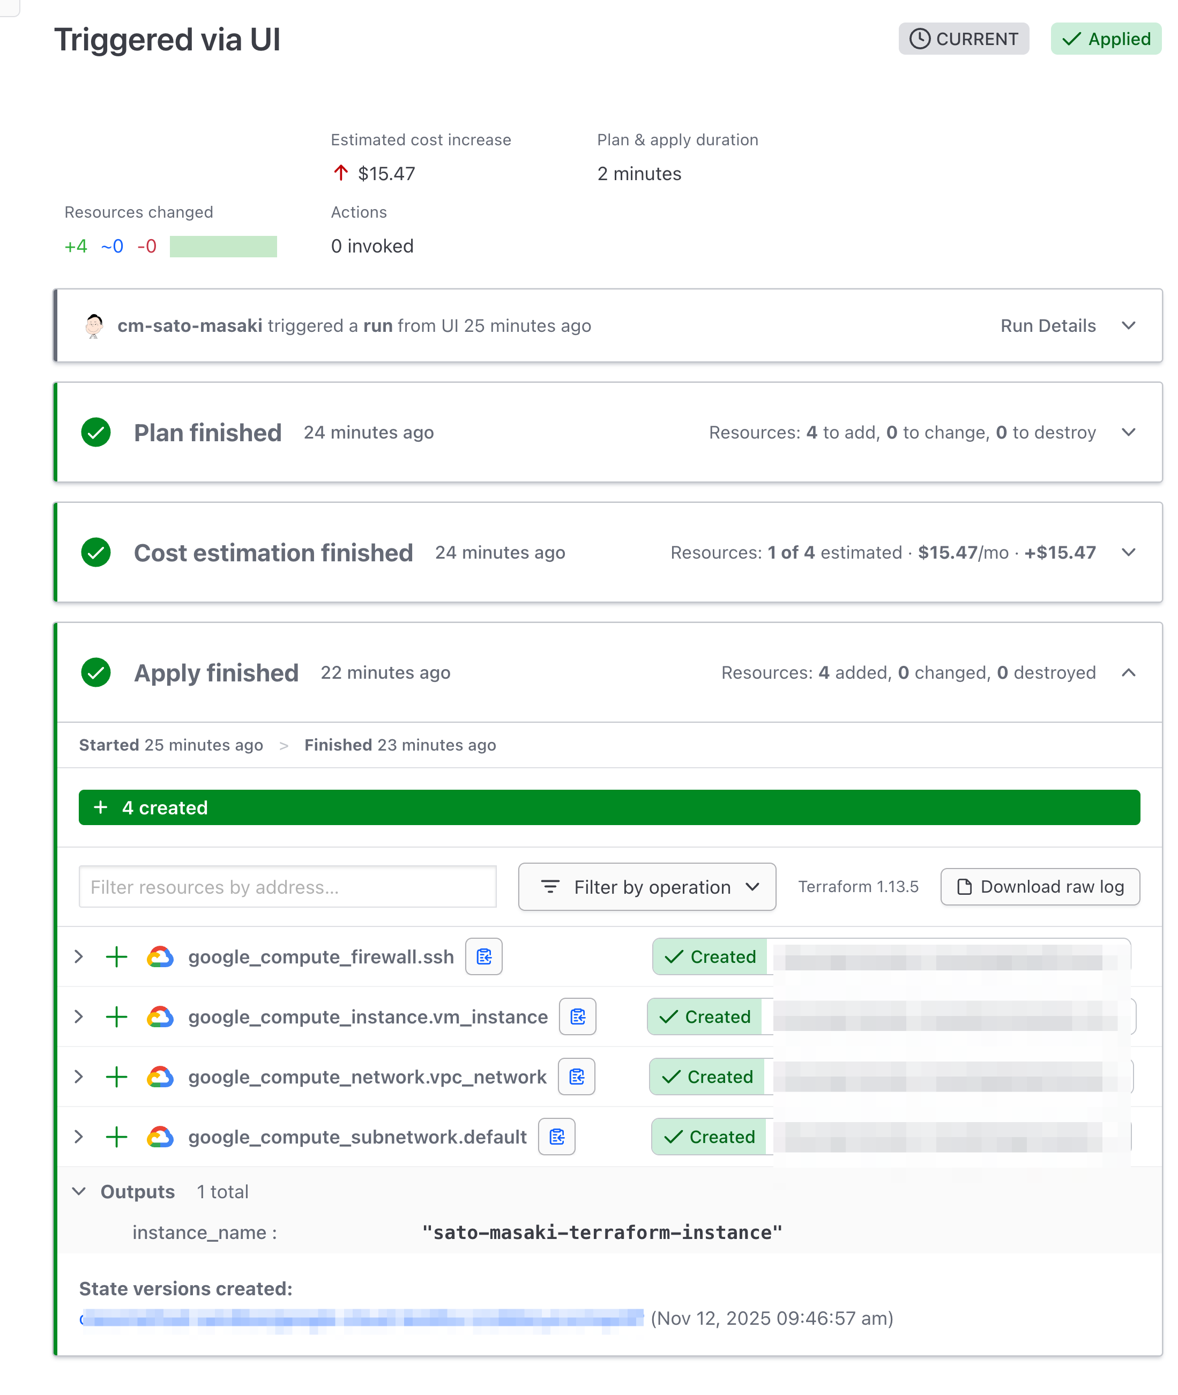This screenshot has width=1178, height=1395.
Task: Collapse the Apply finished section
Action: (x=1128, y=673)
